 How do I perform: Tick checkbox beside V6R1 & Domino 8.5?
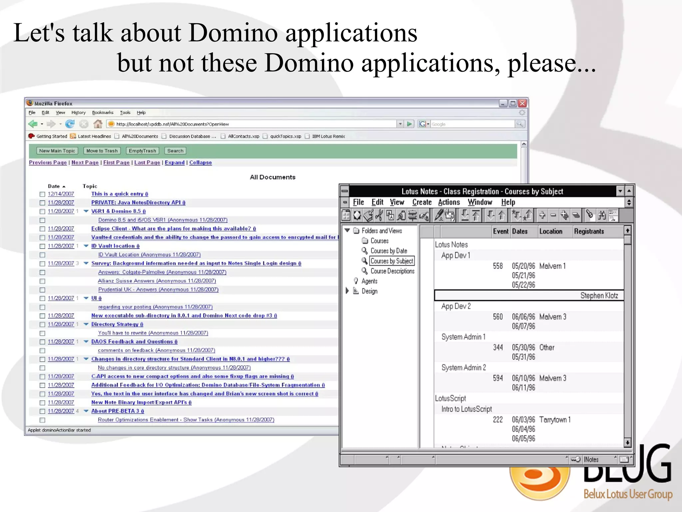(x=42, y=212)
